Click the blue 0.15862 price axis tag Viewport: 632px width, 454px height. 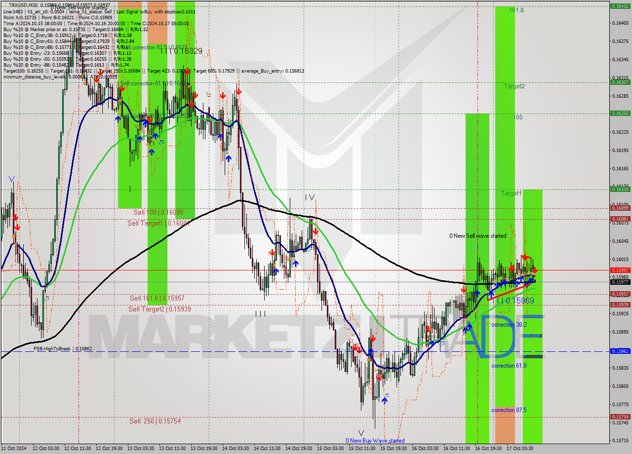(620, 351)
